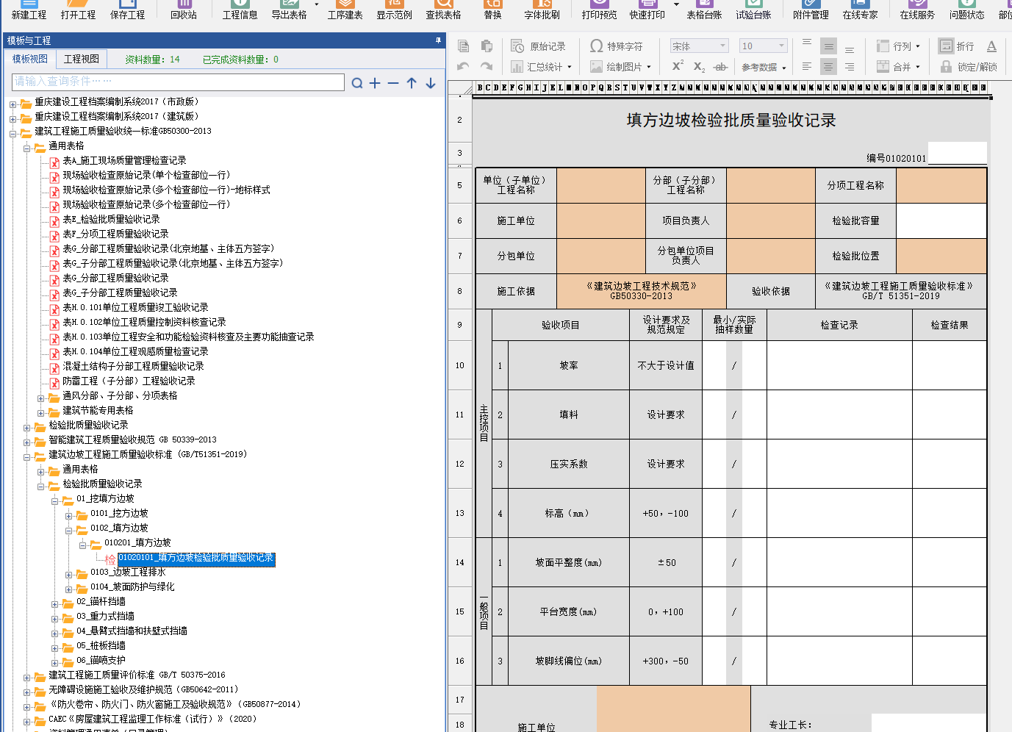The width and height of the screenshot is (1012, 732).
Task: Click the redo arrow icon
Action: 487,67
